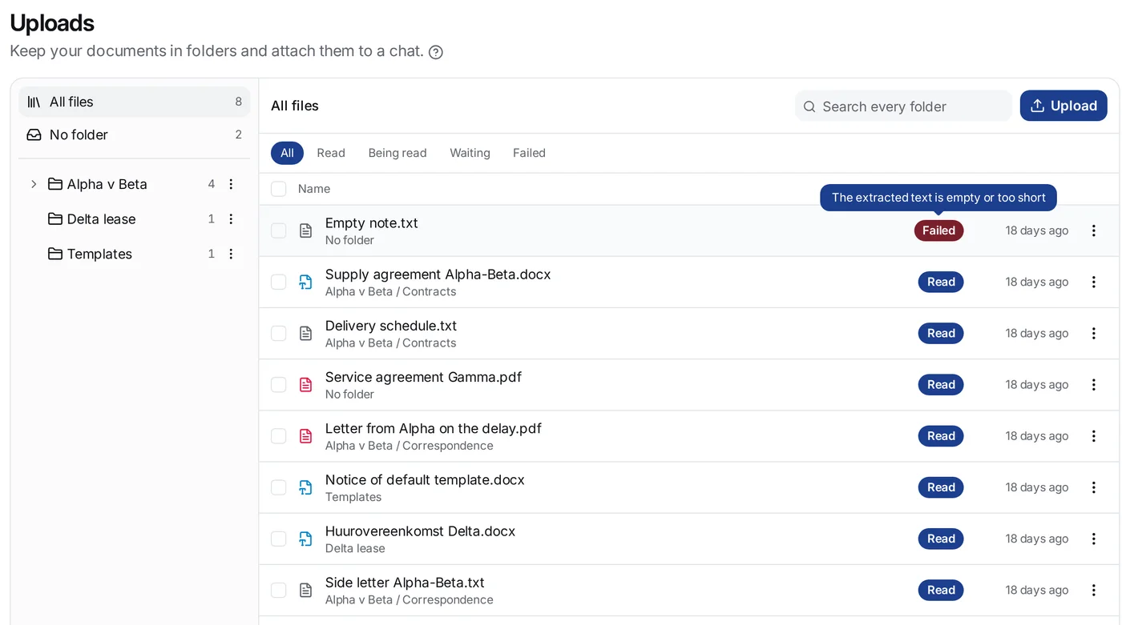
Task: Click the Upload button
Action: [1063, 106]
